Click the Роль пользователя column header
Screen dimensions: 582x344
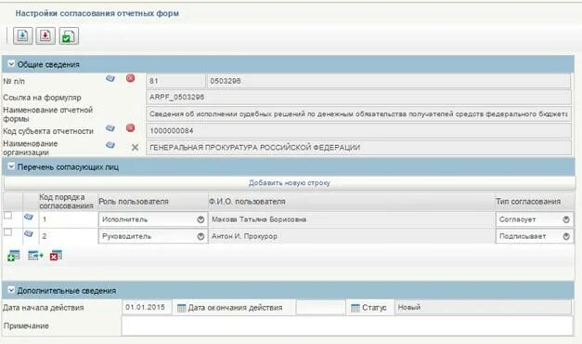click(x=153, y=201)
